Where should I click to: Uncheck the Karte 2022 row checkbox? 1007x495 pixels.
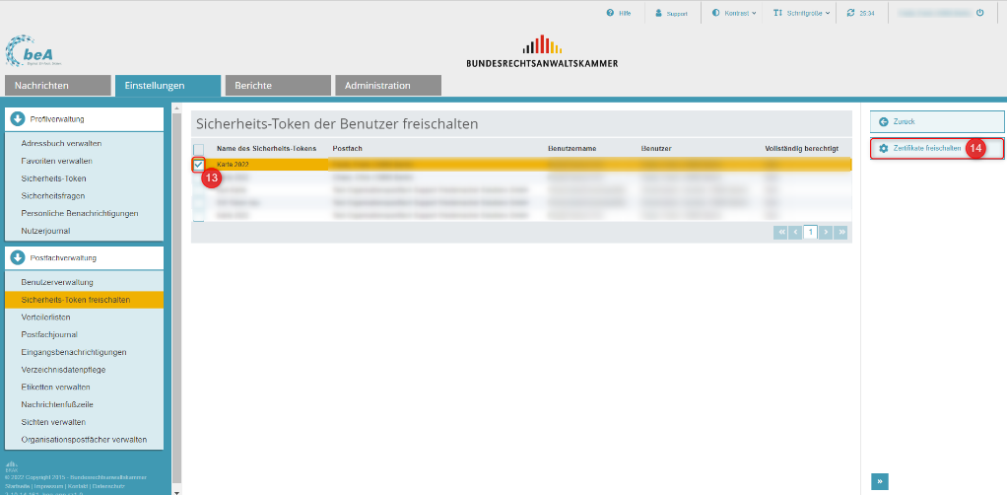tap(199, 166)
